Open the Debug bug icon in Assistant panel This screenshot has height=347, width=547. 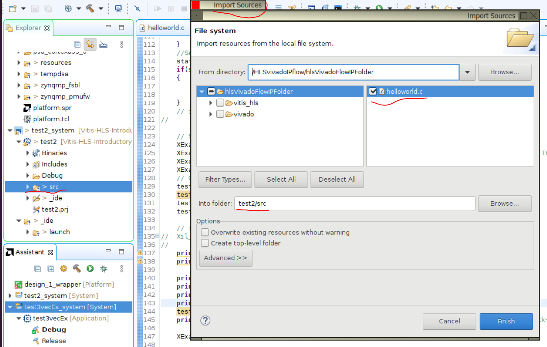pos(104,269)
